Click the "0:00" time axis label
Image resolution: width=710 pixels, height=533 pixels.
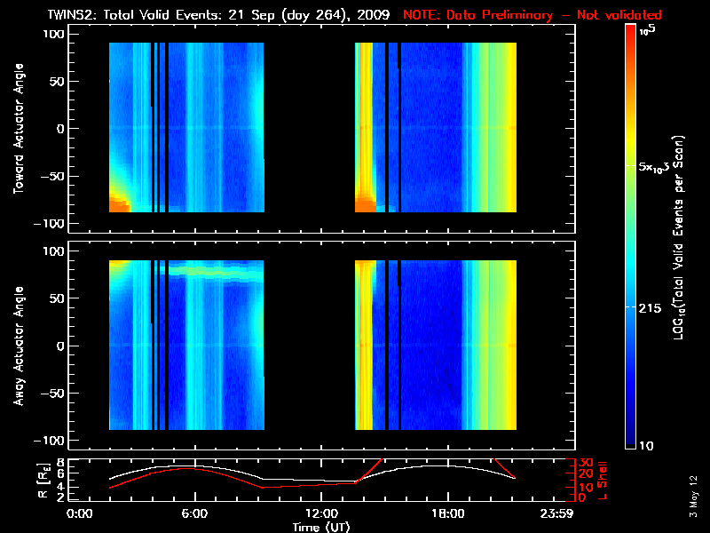[x=80, y=513]
